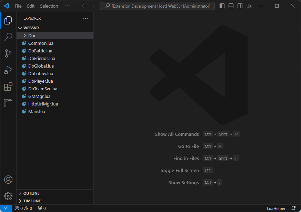Viewport: 301px width, 212px height.
Task: Open DbFriends.lua file
Action: pyautogui.click(x=55, y=59)
